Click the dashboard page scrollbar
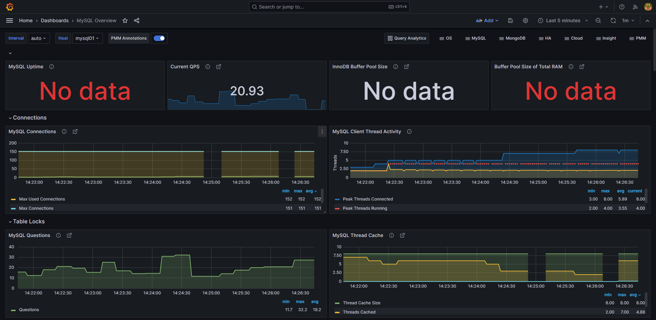 (x=654, y=50)
